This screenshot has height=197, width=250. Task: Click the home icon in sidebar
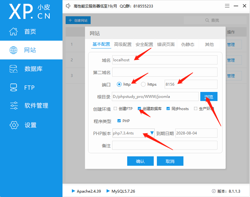coord(13,32)
